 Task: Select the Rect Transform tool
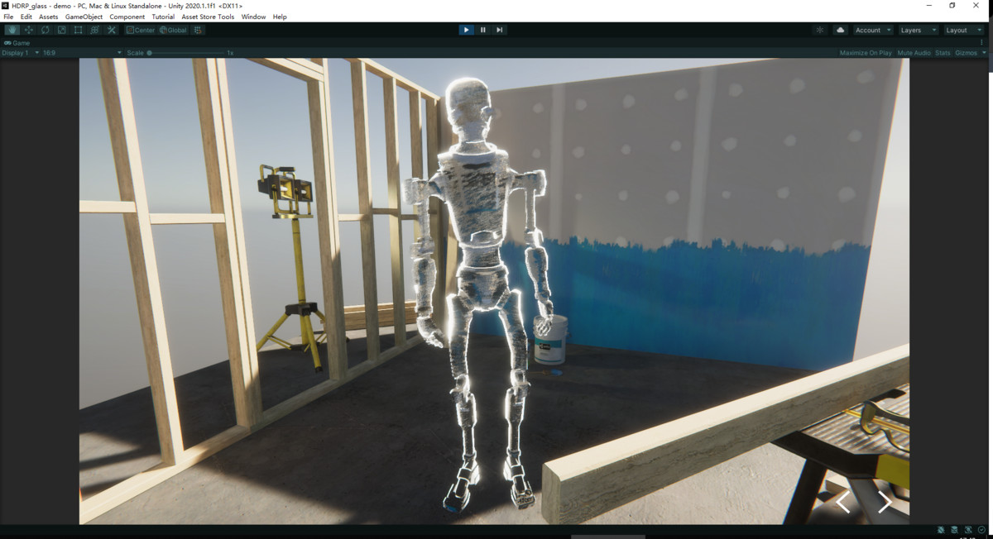77,30
